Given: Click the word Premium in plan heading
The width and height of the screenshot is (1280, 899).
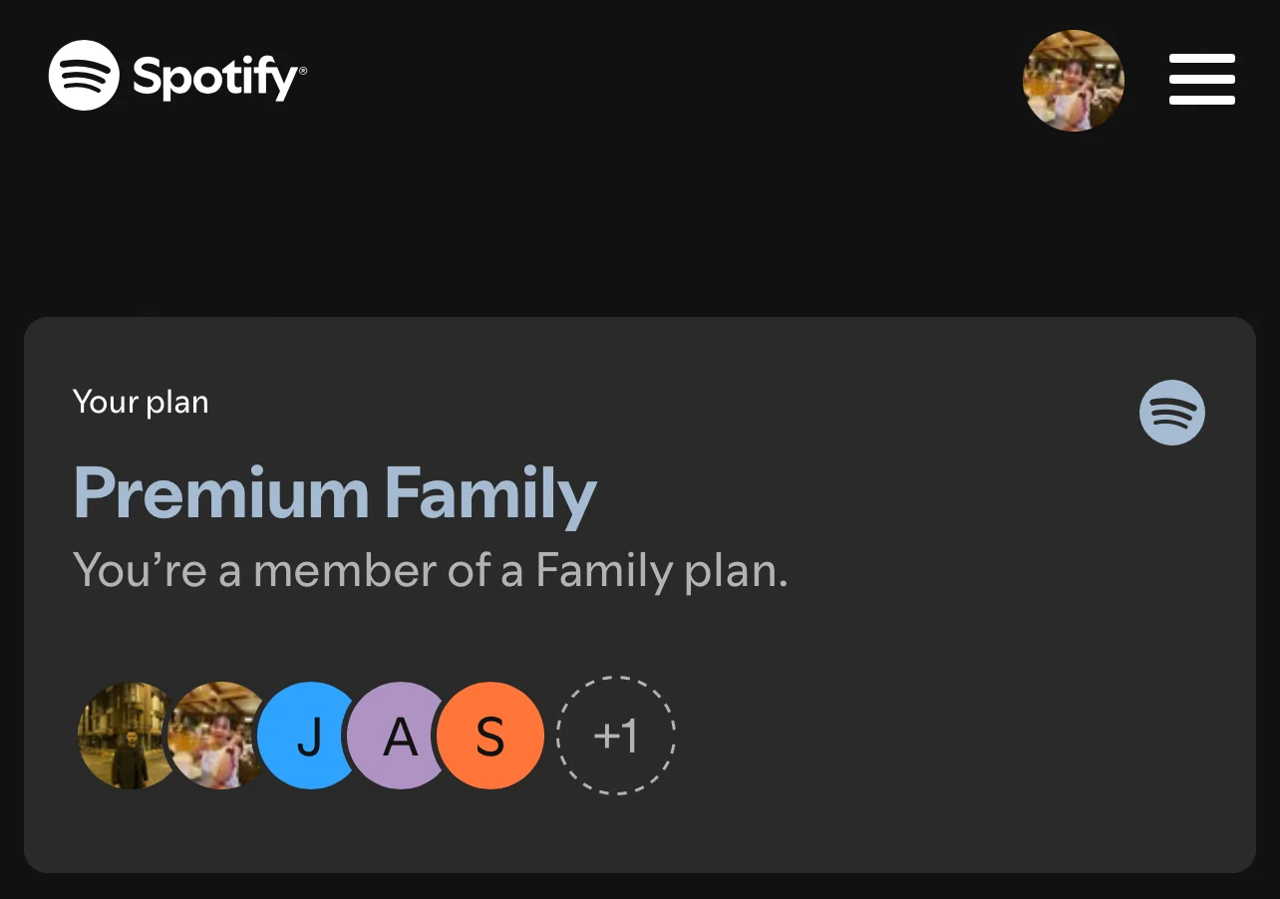Looking at the screenshot, I should (x=221, y=493).
